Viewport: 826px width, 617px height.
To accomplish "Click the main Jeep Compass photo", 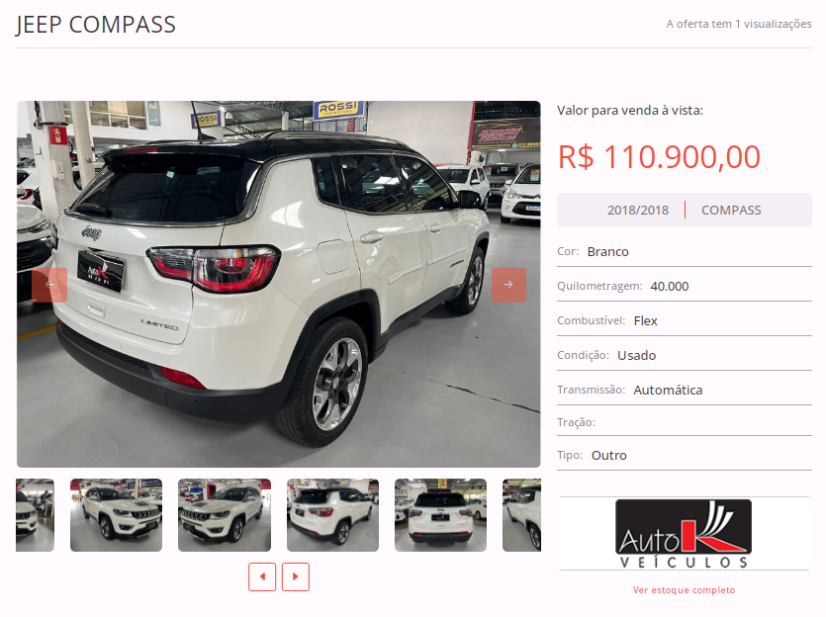I will tap(279, 285).
